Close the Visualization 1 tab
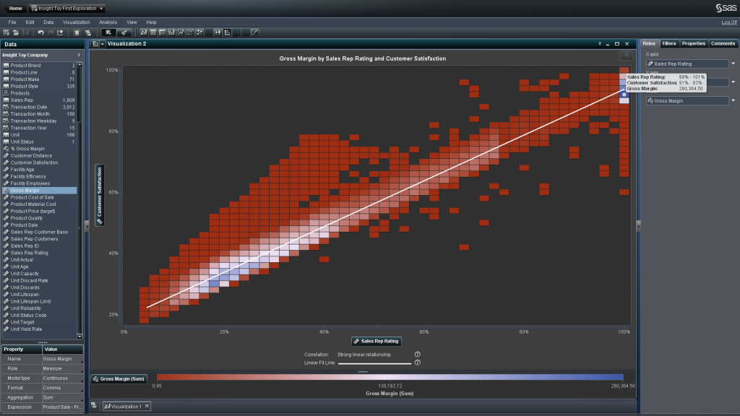The image size is (740, 416). click(x=147, y=406)
